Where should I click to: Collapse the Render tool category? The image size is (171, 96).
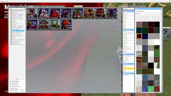[x=129, y=64]
